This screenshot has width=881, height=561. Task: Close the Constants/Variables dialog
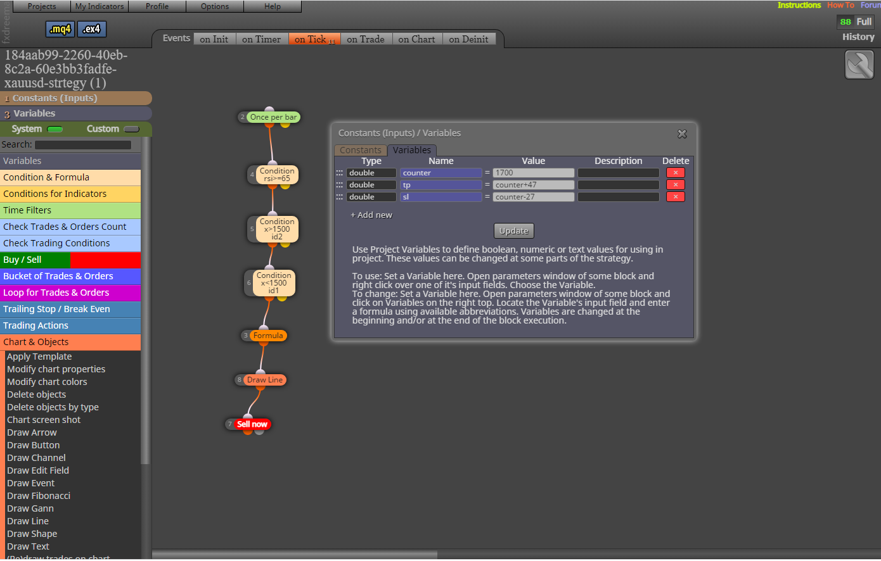(682, 134)
